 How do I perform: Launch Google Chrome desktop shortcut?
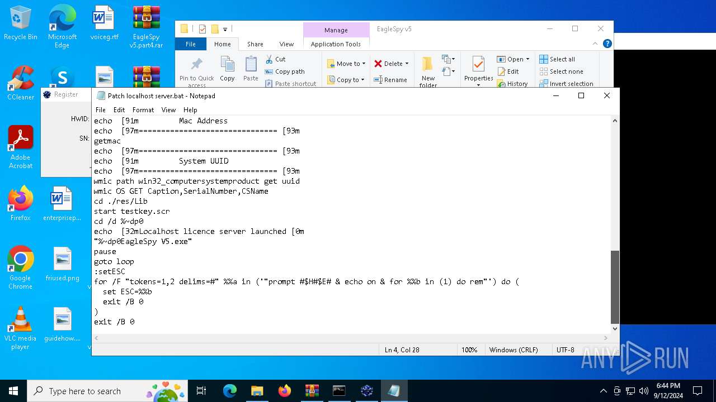(x=21, y=267)
